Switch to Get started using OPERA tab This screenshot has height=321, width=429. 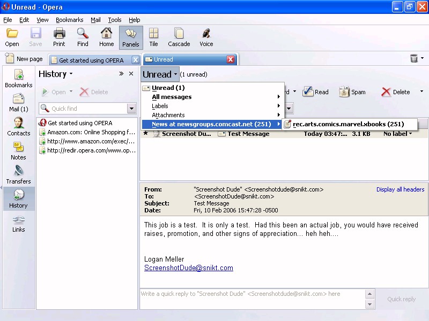91,60
